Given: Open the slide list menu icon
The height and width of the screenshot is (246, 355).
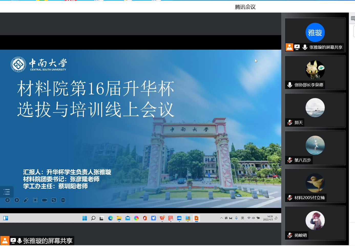Looking at the screenshot, I should click(7, 192).
